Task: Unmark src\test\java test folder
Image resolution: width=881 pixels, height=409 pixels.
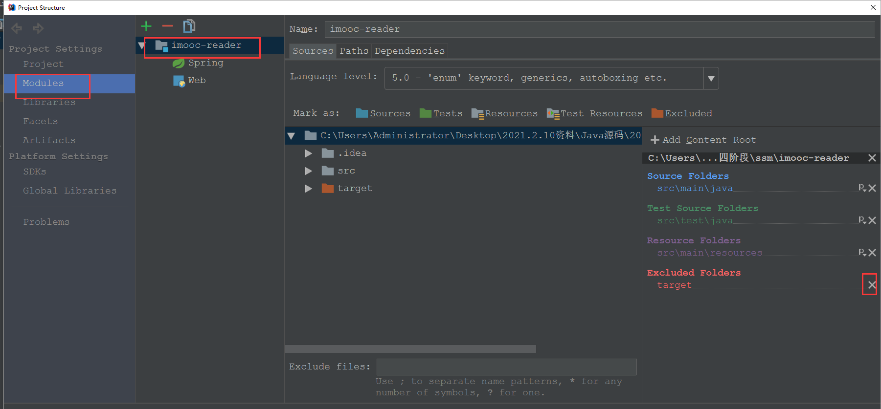Action: pos(872,220)
